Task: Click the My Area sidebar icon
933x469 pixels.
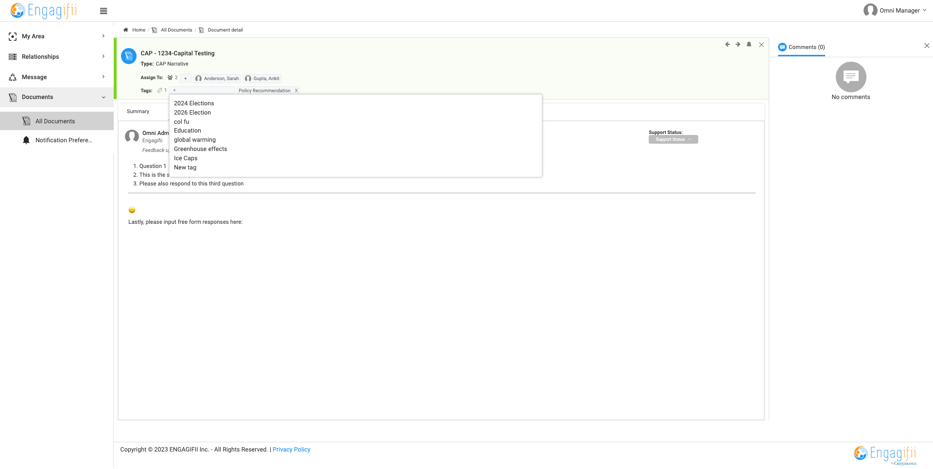Action: 13,36
